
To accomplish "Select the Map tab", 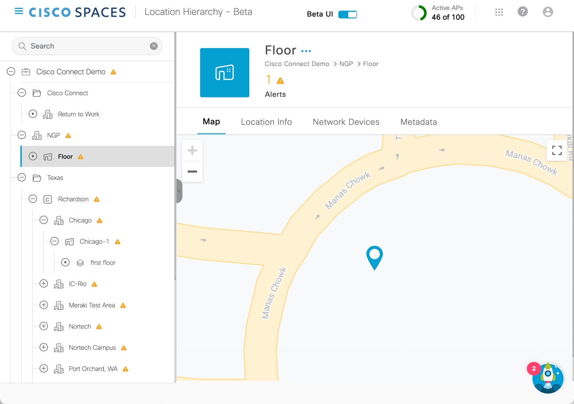I will pyautogui.click(x=211, y=122).
